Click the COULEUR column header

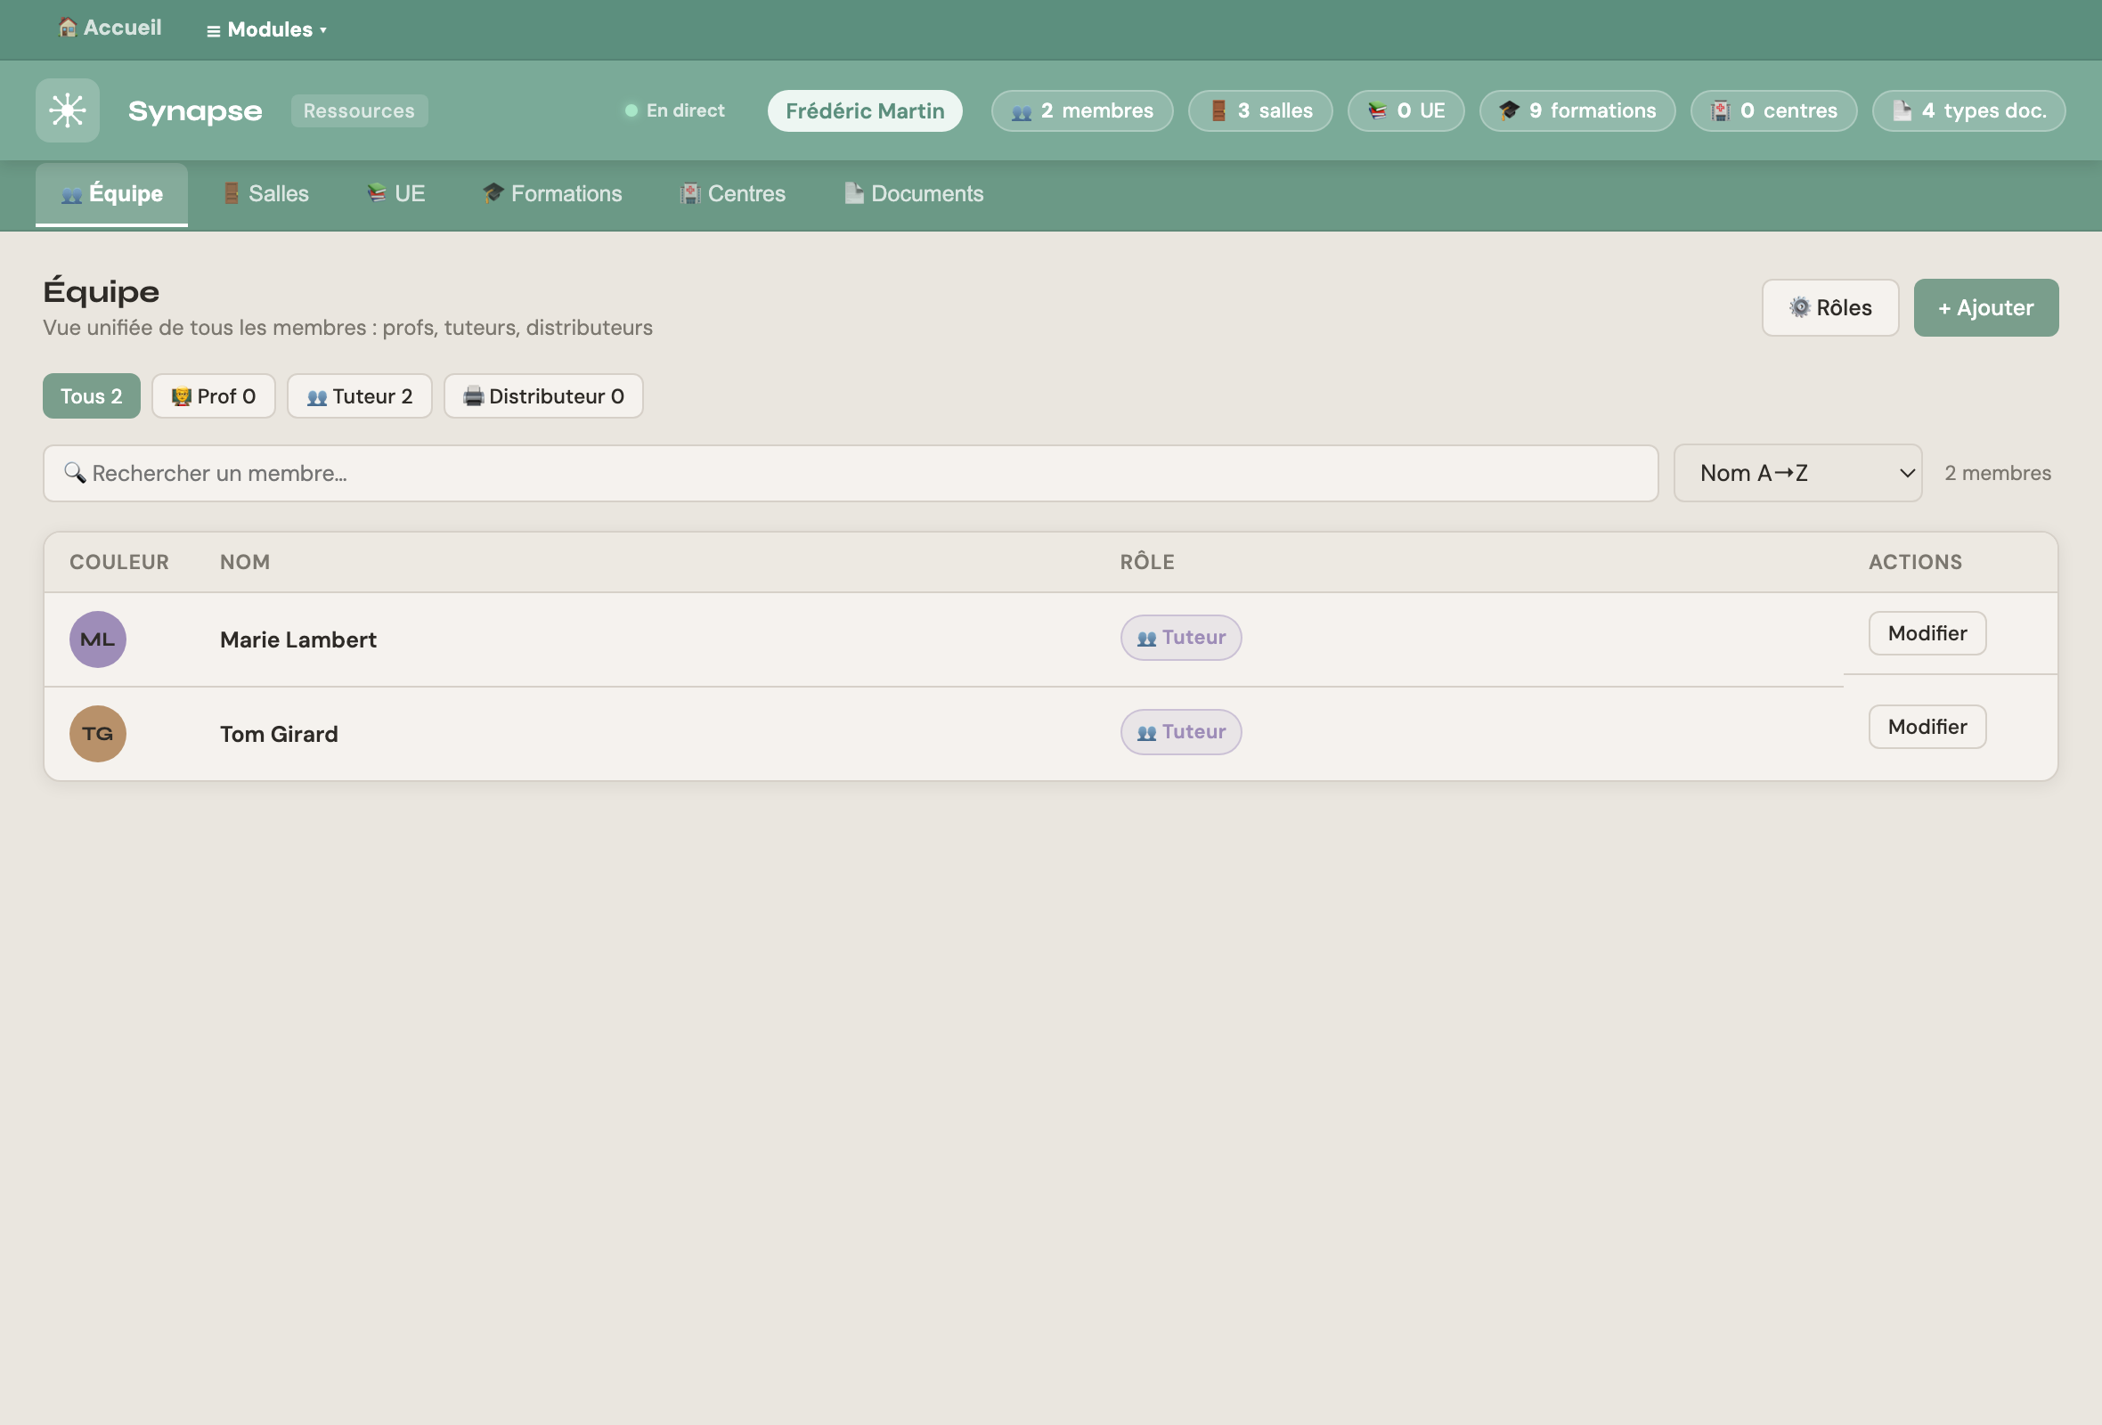pyautogui.click(x=119, y=561)
